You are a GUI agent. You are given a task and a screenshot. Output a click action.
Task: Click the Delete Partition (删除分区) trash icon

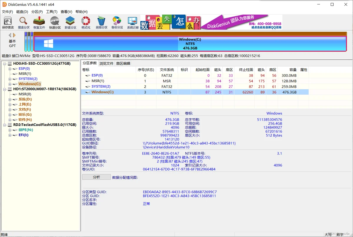(101, 22)
